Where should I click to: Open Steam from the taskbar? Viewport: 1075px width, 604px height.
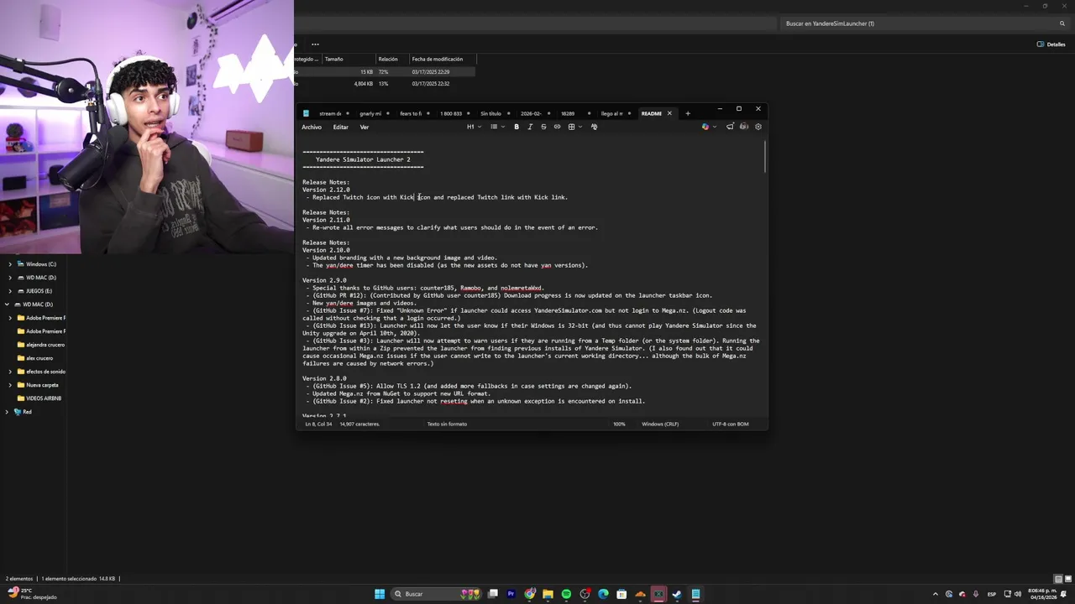[x=677, y=594]
